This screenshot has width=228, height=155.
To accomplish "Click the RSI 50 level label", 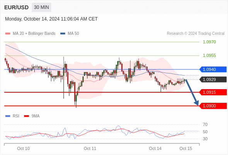I will point(205,132).
